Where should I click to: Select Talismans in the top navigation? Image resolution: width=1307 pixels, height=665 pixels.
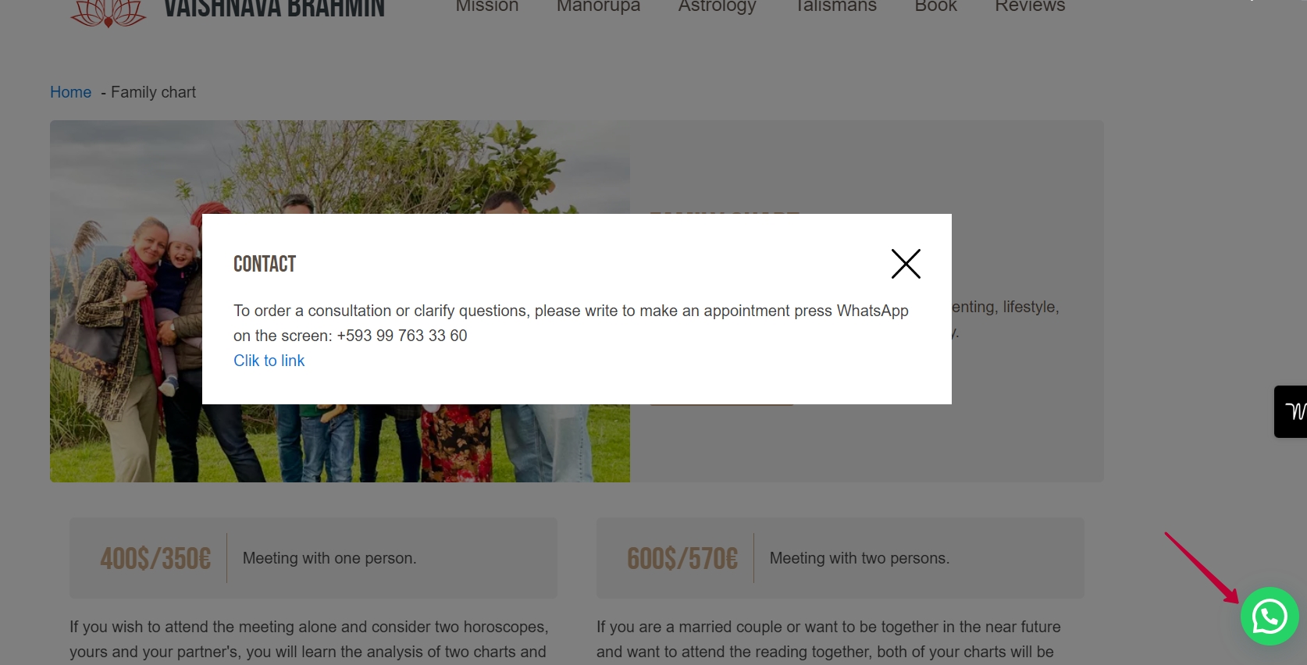click(835, 6)
